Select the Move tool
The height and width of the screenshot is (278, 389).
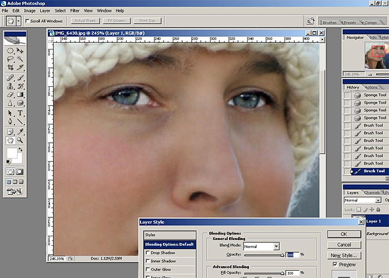[20, 51]
